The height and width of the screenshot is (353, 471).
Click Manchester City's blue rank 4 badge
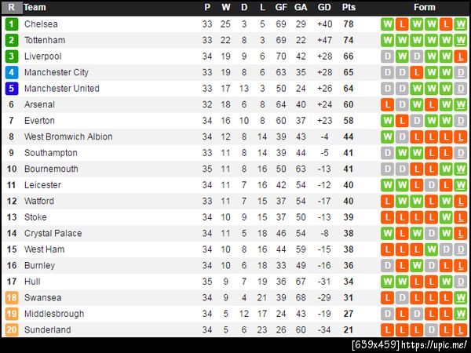point(12,72)
